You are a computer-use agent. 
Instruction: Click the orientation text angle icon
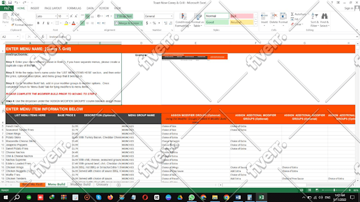[99, 16]
